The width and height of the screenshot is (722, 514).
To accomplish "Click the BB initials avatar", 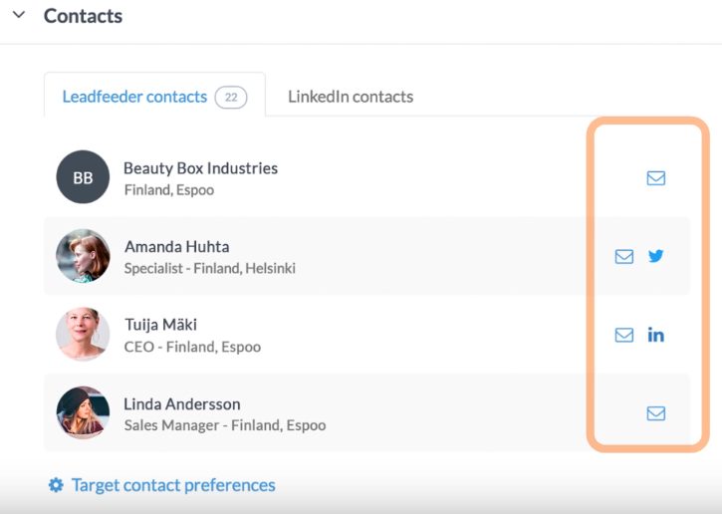I will click(83, 177).
